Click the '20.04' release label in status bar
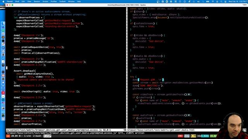The height and width of the screenshot is (139, 248). [14, 136]
